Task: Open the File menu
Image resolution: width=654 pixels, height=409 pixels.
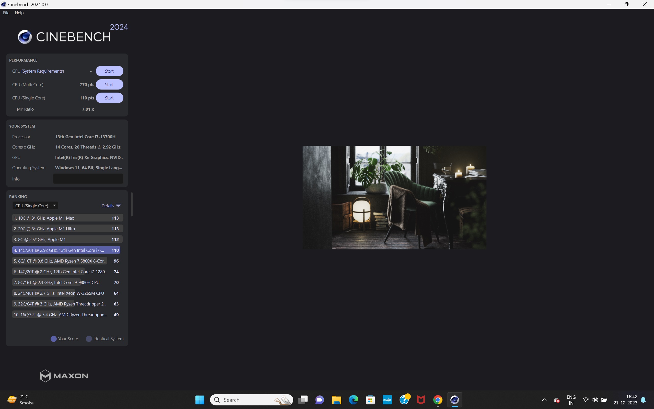Action: [6, 13]
